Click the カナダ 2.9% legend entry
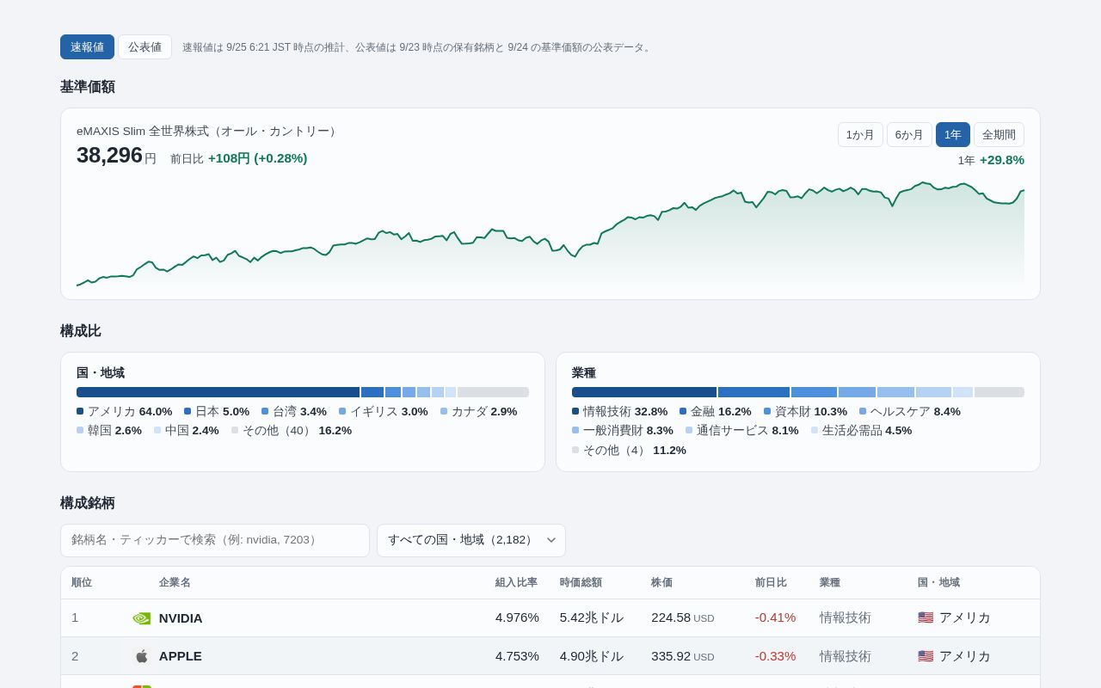Image resolution: width=1101 pixels, height=688 pixels. [x=479, y=412]
